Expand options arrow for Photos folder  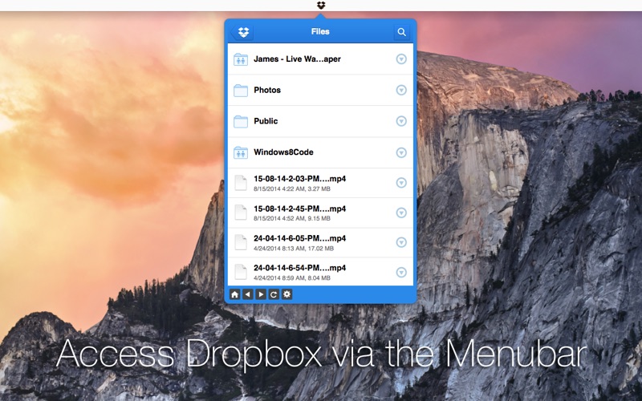tap(401, 90)
